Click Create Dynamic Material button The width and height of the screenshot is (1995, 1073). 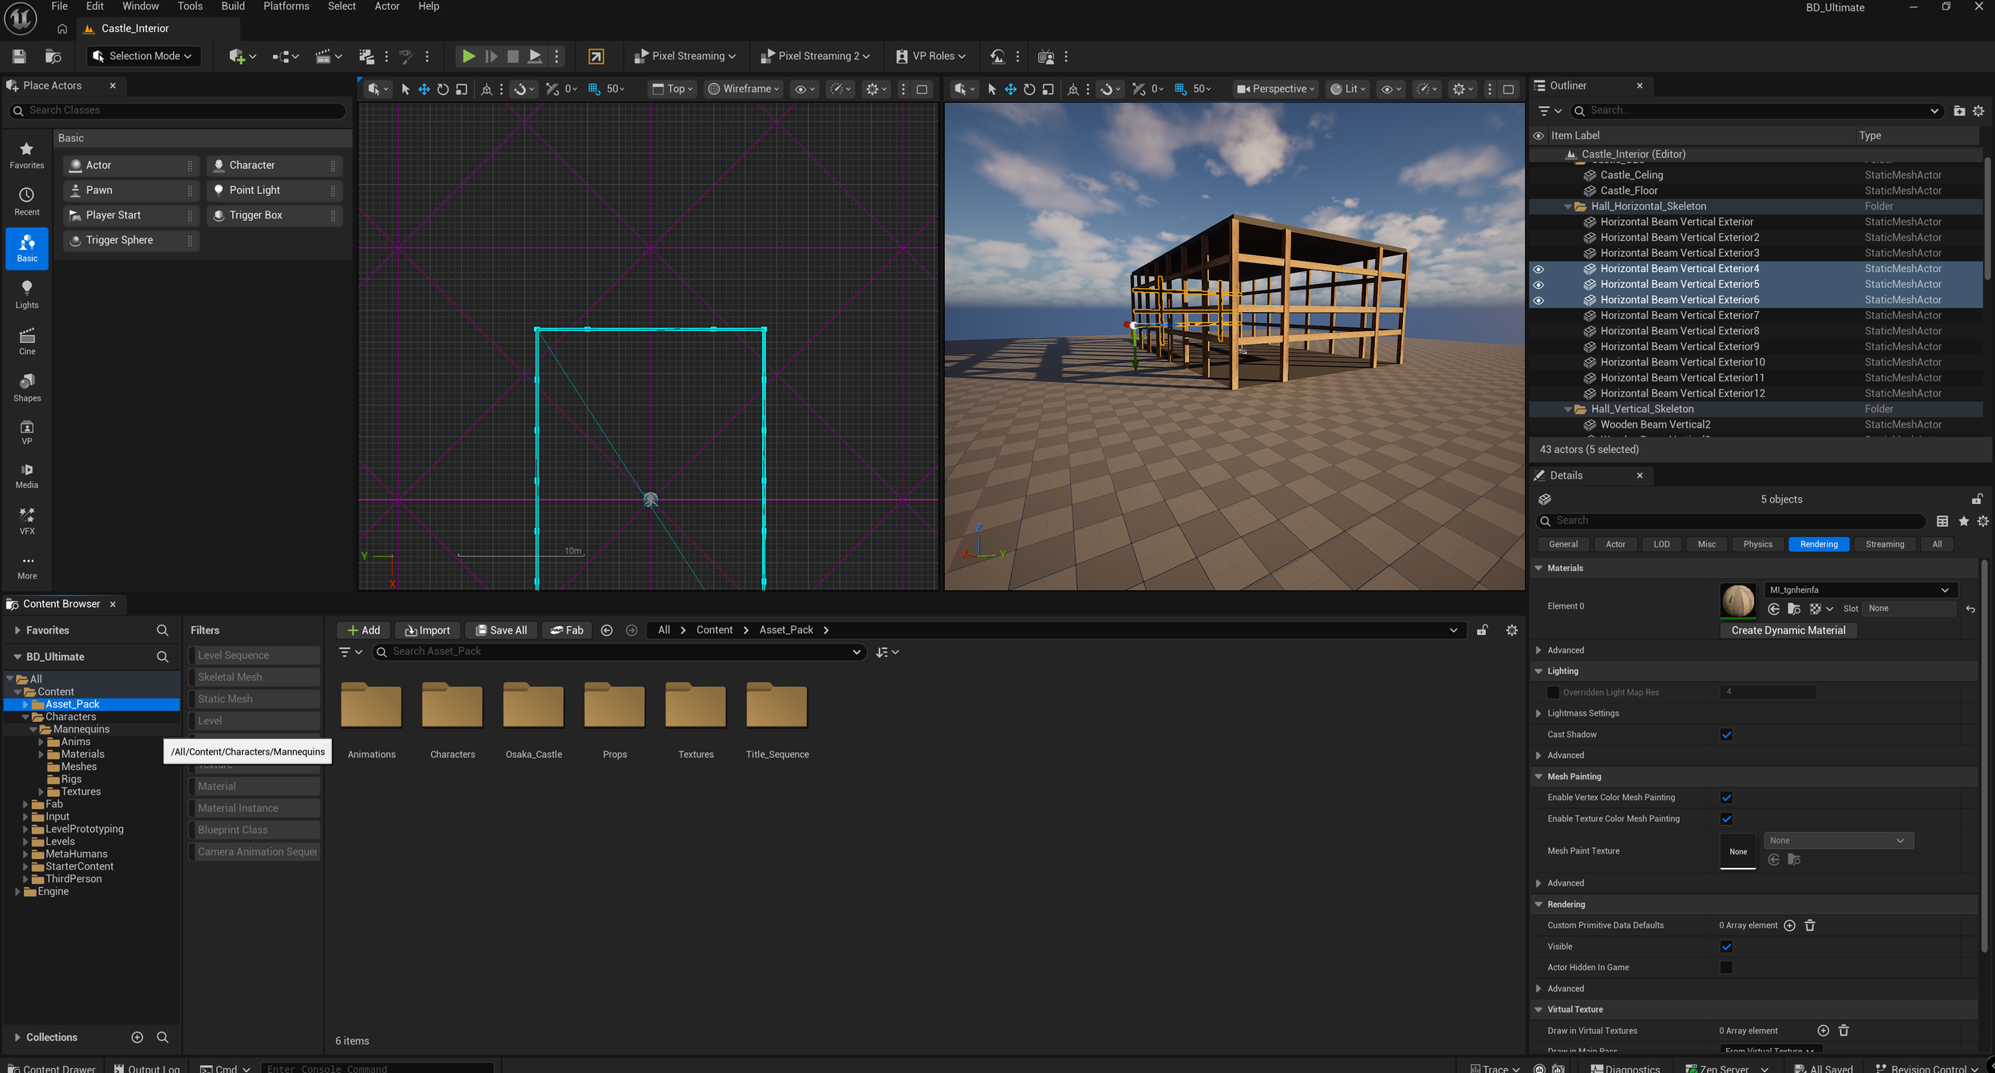coord(1788,630)
